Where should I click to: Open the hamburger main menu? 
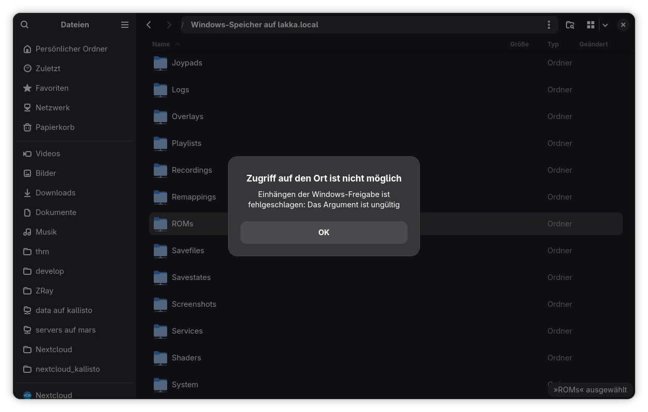[125, 25]
